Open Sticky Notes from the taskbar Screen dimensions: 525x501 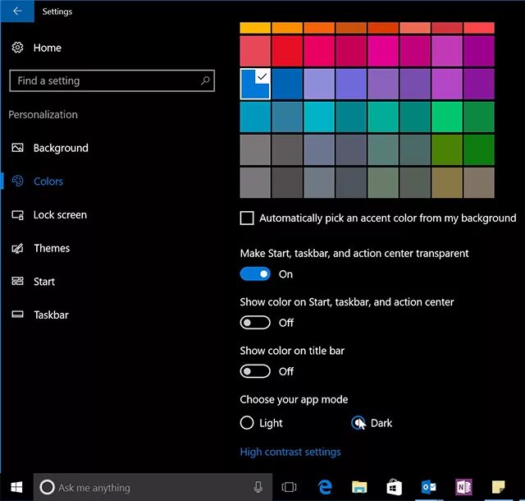click(x=498, y=487)
